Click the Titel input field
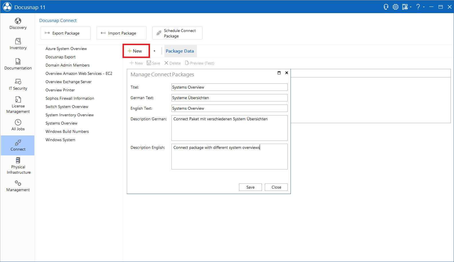This screenshot has height=262, width=454. tap(230, 87)
